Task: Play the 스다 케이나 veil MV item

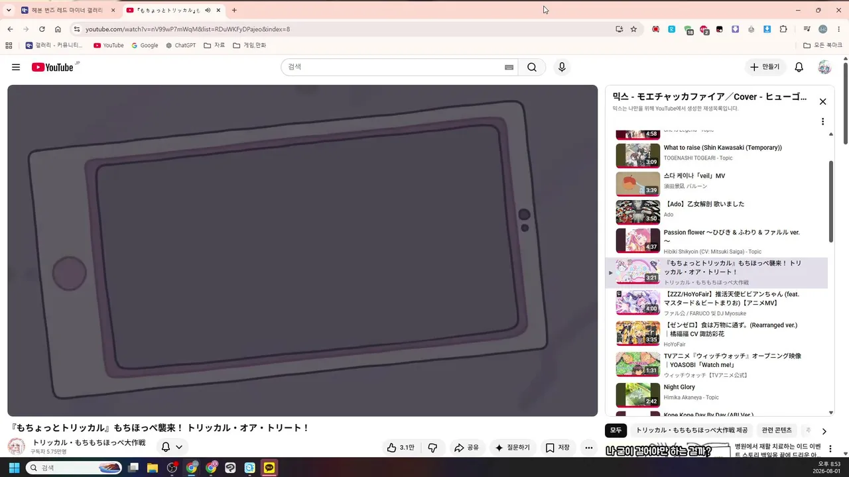Action: point(717,184)
